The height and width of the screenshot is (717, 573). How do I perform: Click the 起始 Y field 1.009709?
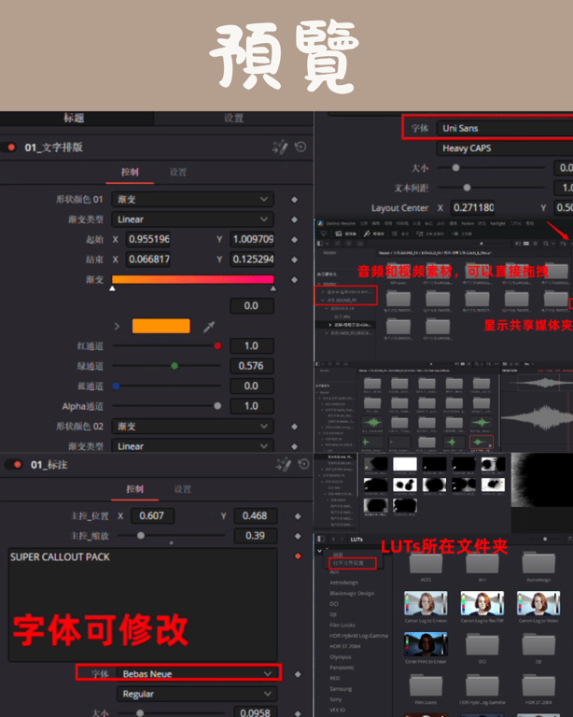point(252,239)
